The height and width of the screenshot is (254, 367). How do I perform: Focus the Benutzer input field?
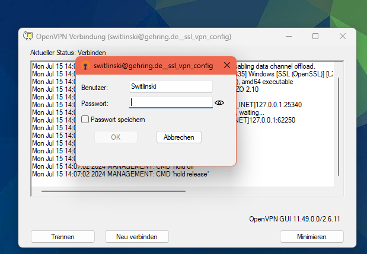pos(171,86)
